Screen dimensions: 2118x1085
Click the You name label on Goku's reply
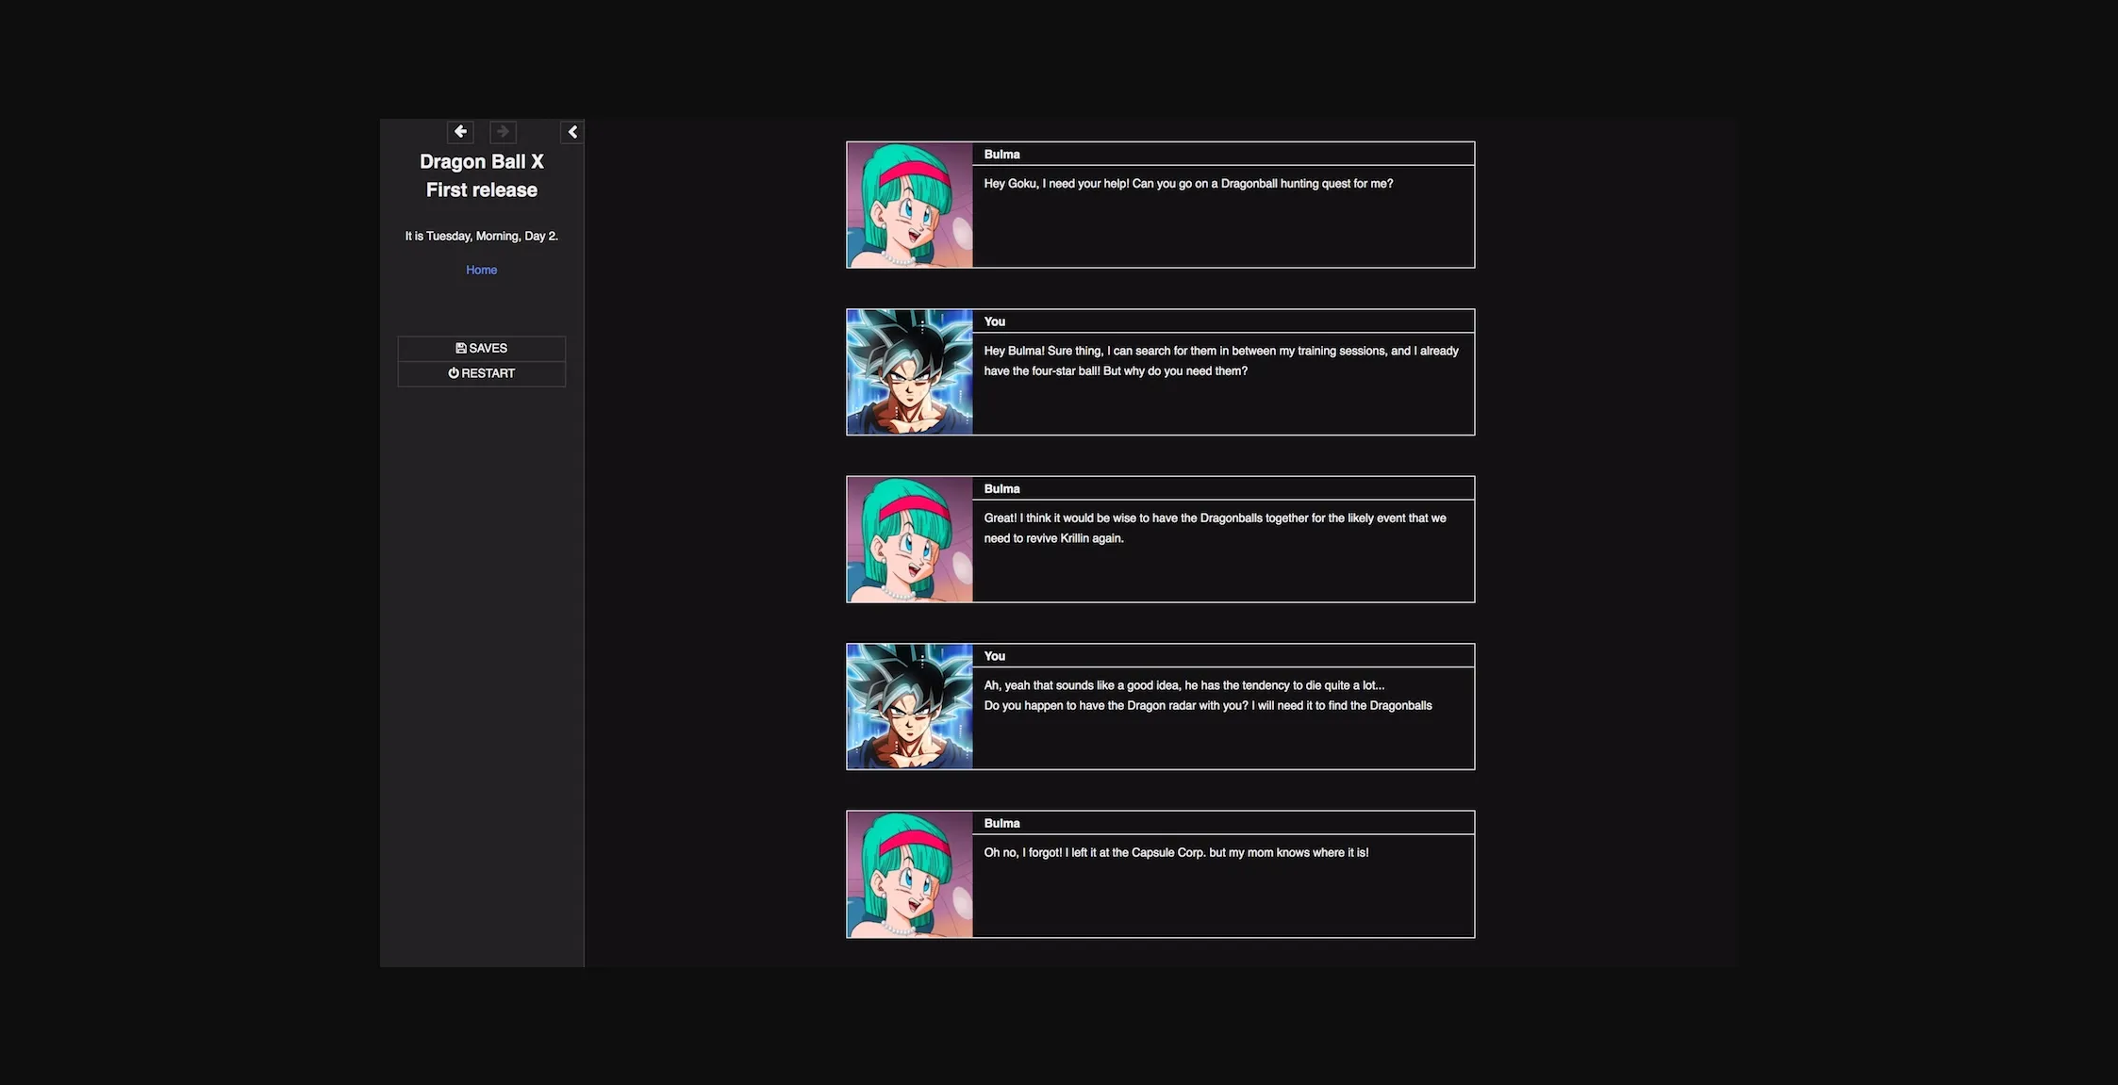point(994,321)
